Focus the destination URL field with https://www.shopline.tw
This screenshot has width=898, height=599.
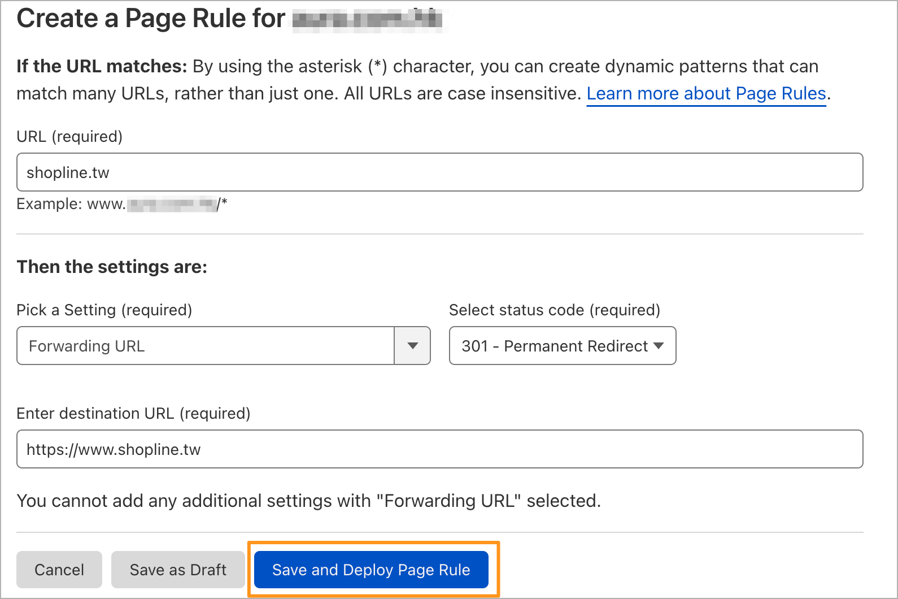coord(440,449)
